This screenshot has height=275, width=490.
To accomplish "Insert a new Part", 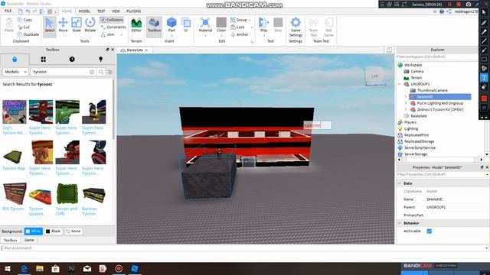I will pos(171,25).
